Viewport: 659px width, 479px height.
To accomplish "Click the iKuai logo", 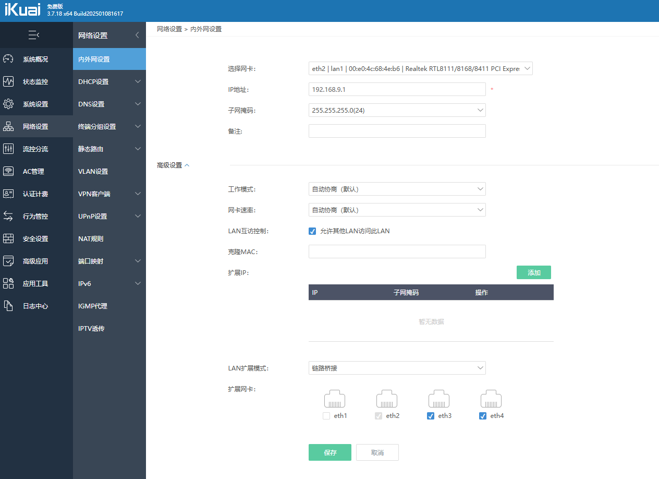I will click(23, 10).
